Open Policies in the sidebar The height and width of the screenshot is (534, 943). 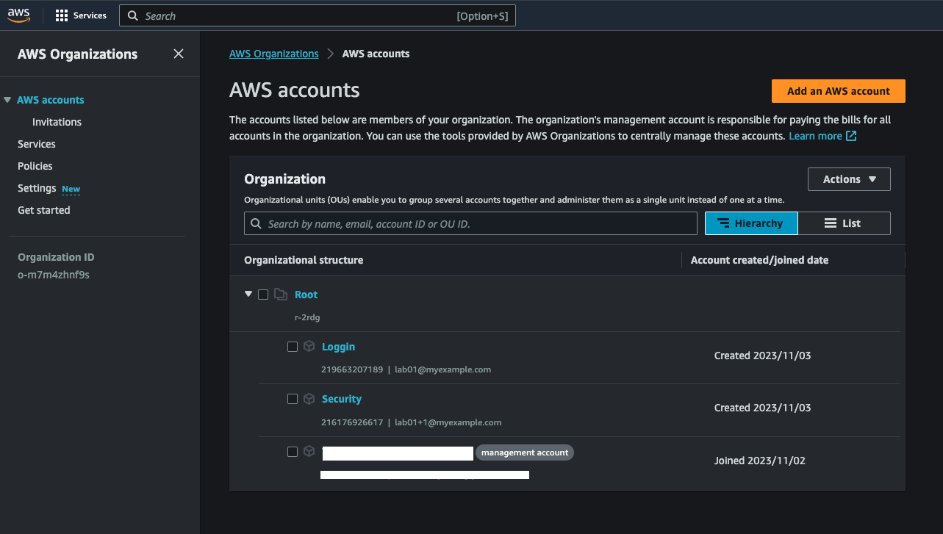[x=35, y=166]
